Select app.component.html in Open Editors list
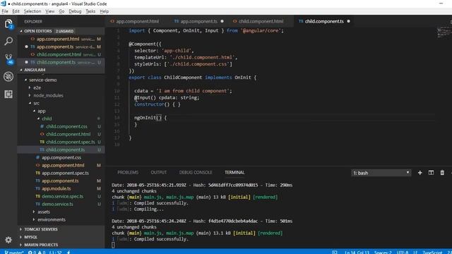The height and width of the screenshot is (254, 452). click(61, 39)
